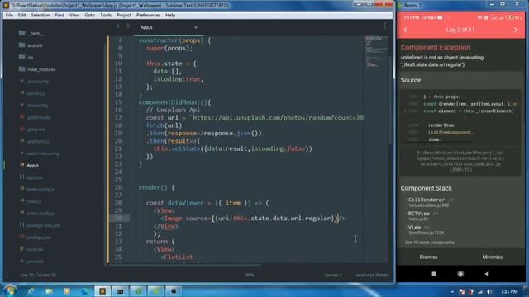Open the .prettierrc.js file

tap(37, 141)
